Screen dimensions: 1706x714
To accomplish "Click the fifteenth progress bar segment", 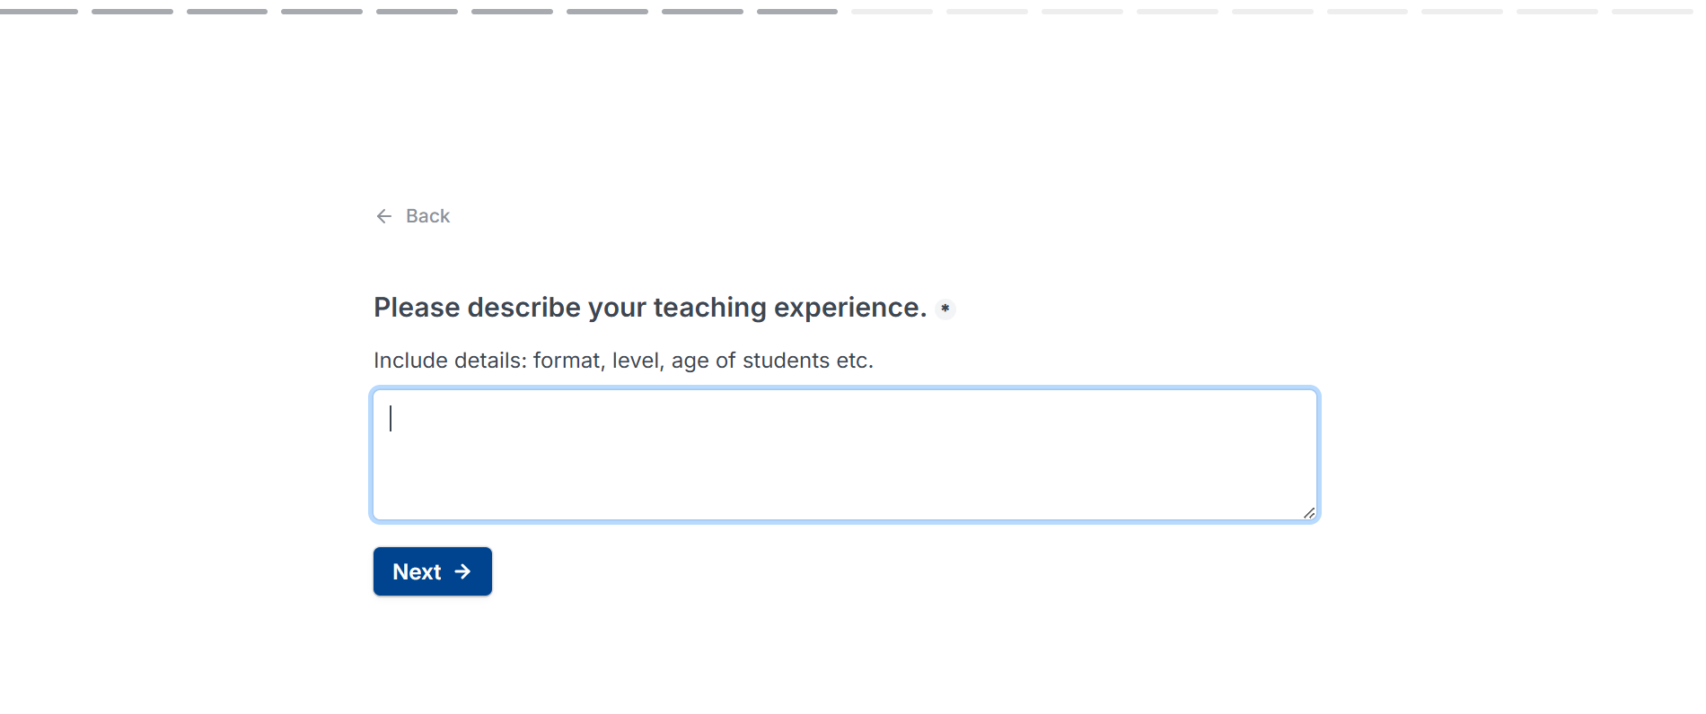I will click(1367, 12).
